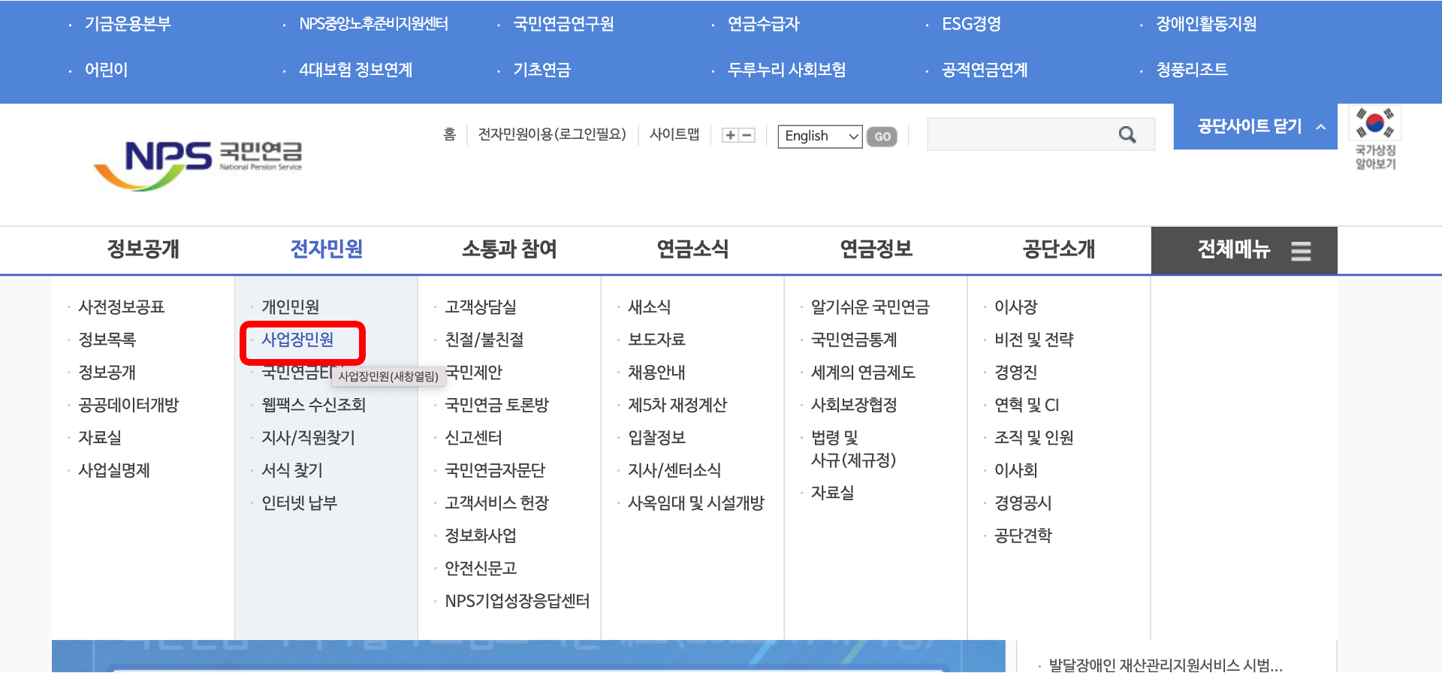The image size is (1442, 673).
Task: Click the GO button
Action: (882, 137)
